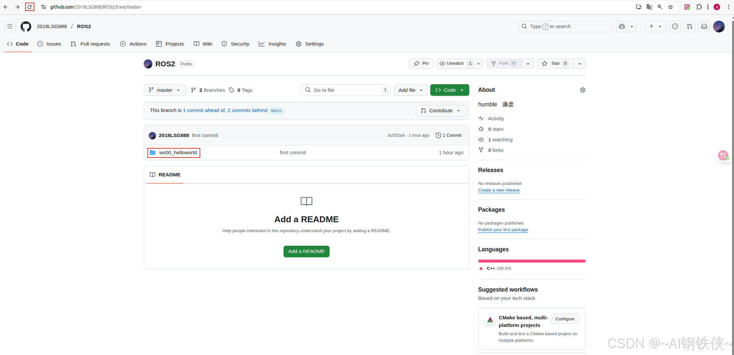Image resolution: width=734 pixels, height=355 pixels.
Task: Open the site information icon in address bar
Action: tap(43, 7)
